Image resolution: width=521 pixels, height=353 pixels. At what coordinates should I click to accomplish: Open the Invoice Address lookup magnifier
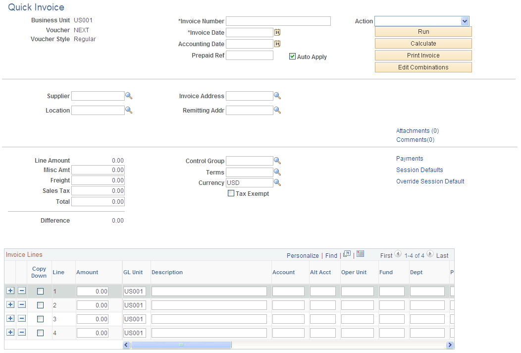(277, 96)
